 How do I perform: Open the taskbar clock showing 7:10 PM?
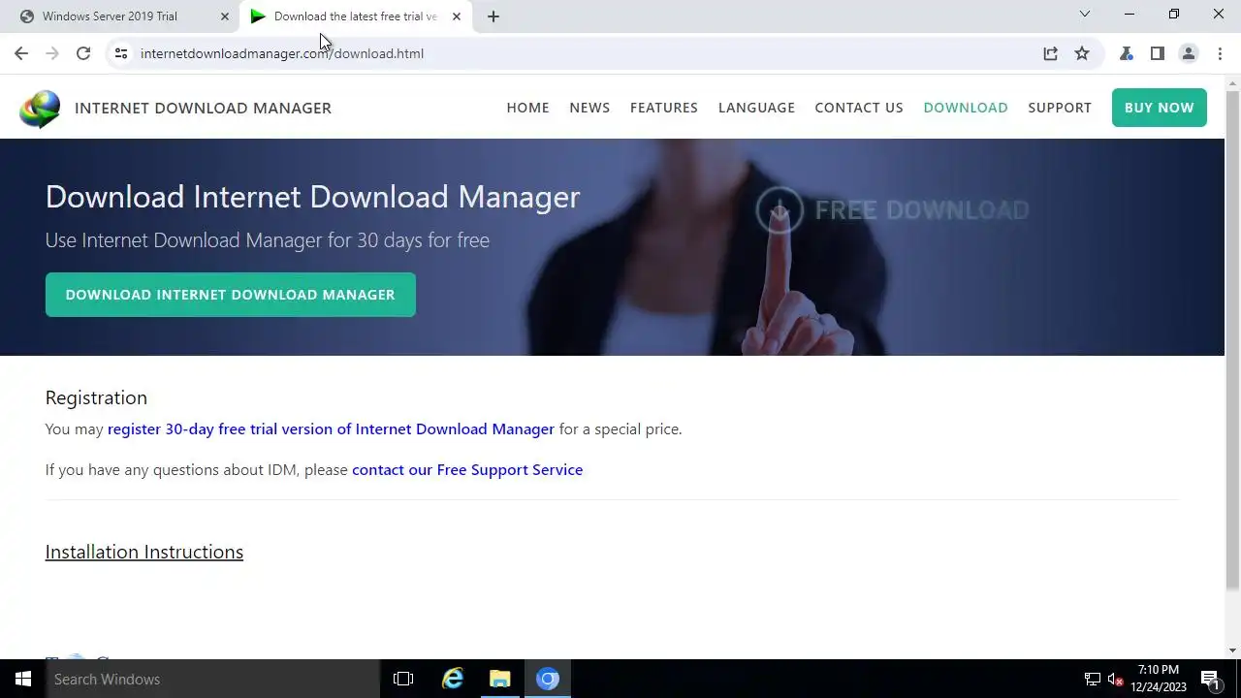coord(1159,679)
